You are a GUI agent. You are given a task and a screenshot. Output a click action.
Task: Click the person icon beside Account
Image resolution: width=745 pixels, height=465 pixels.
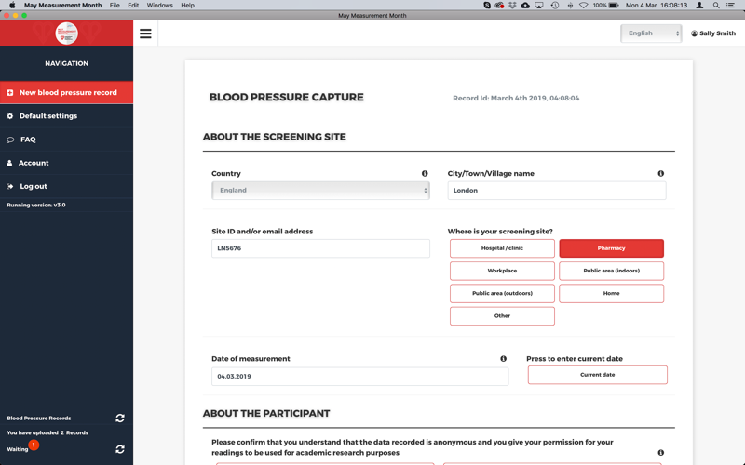click(9, 163)
